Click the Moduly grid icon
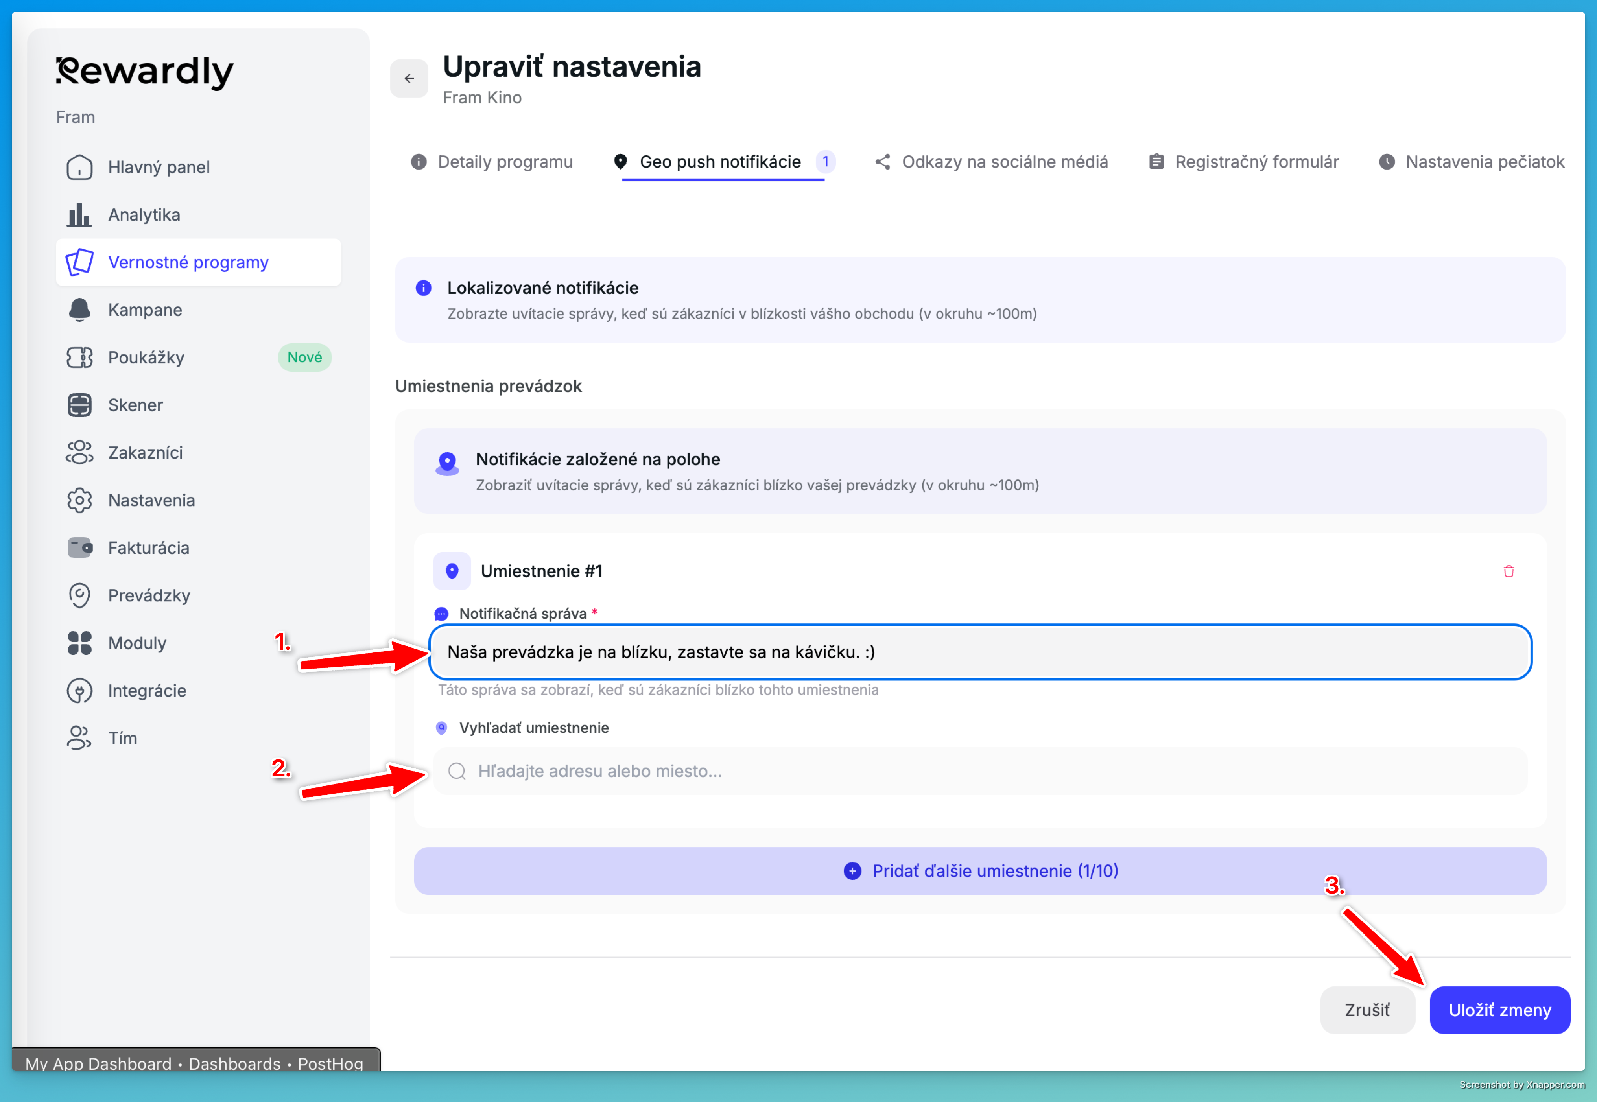This screenshot has width=1597, height=1102. 79,643
